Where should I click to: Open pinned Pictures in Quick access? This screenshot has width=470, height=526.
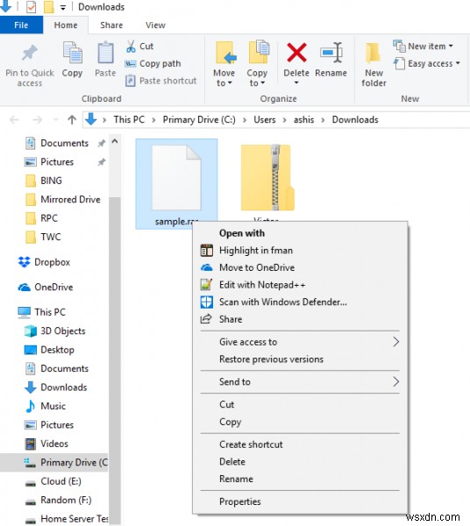tap(57, 162)
